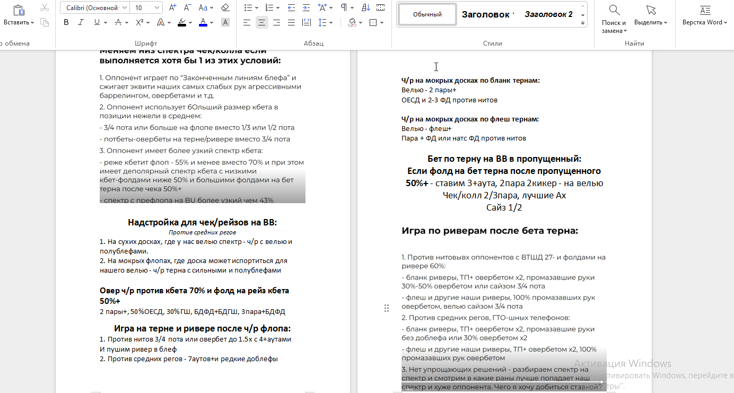Click the line spacing icon
Screen dimensions: 734x393
click(x=322, y=22)
